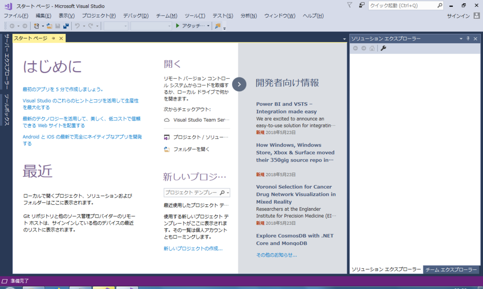The width and height of the screenshot is (483, 289).
Task: Open a new project via toolbar icon
Action: pyautogui.click(x=36, y=25)
